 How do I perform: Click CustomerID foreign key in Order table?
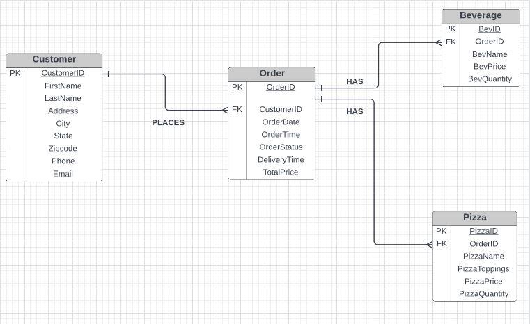coord(281,109)
